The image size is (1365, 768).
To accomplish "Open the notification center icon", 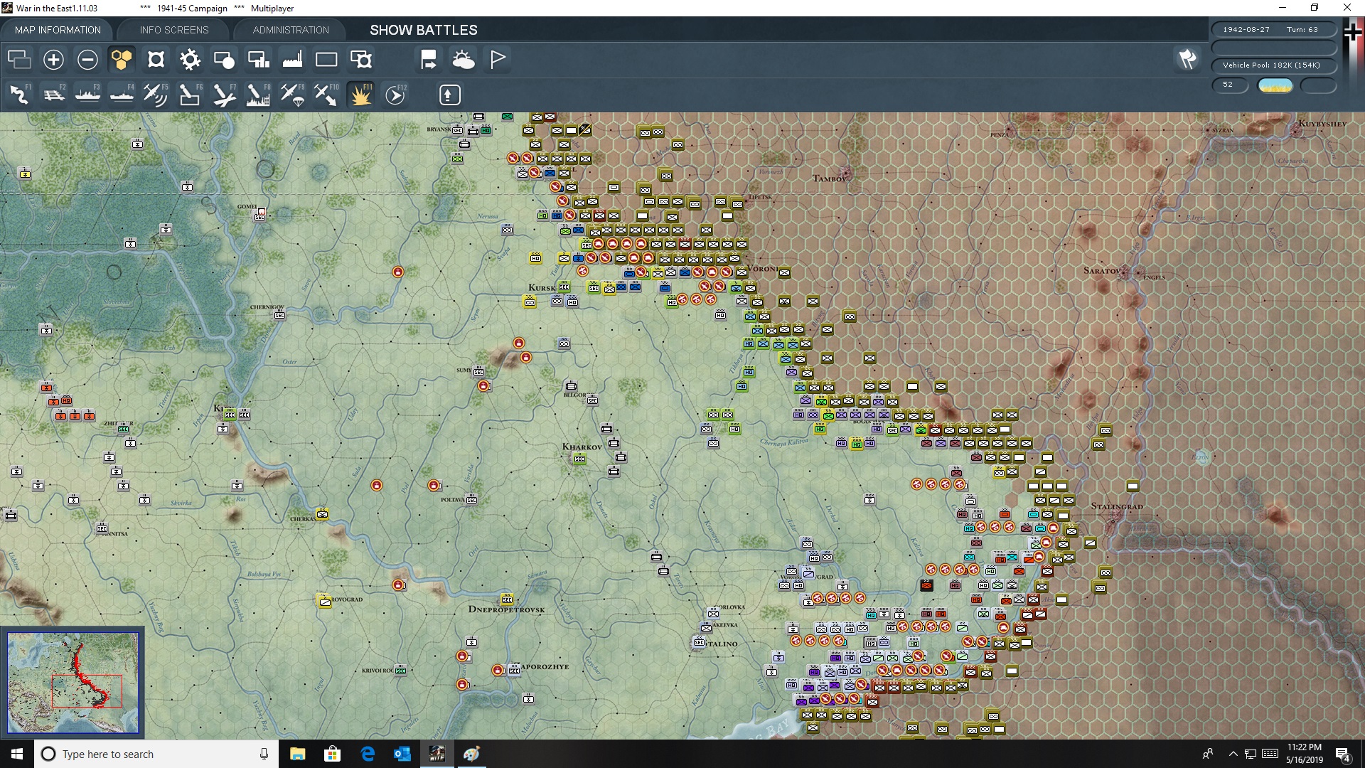I will 1343,754.
